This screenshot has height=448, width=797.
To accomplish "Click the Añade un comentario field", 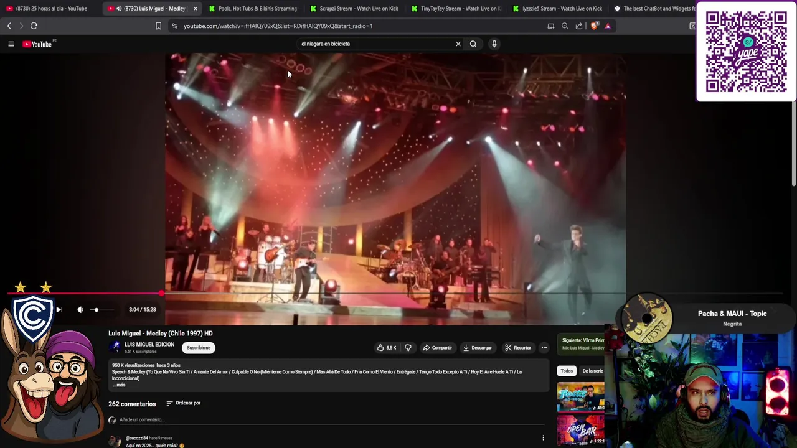I will point(328,420).
